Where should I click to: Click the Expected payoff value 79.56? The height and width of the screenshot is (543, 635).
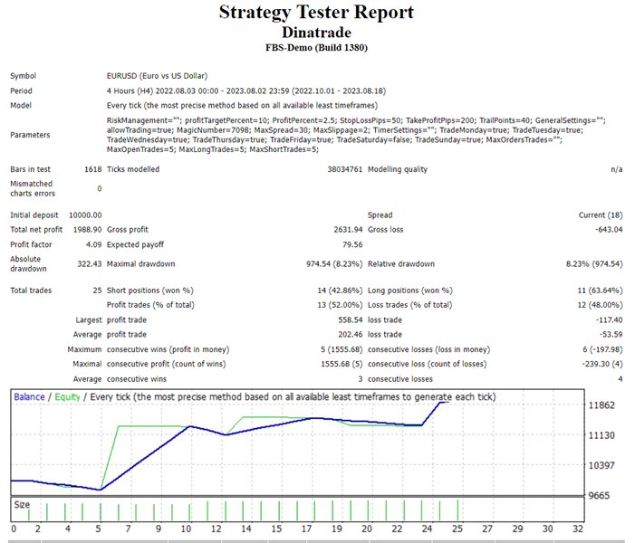click(352, 244)
